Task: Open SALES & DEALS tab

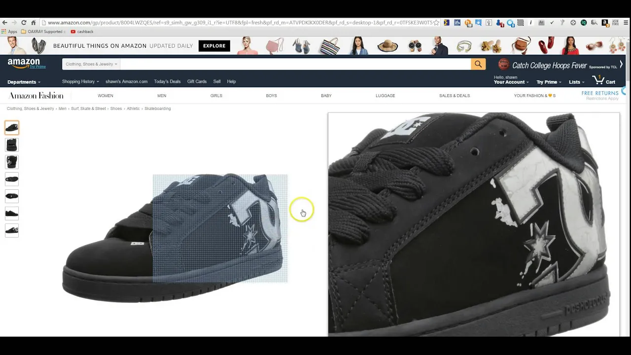Action: coord(455,96)
